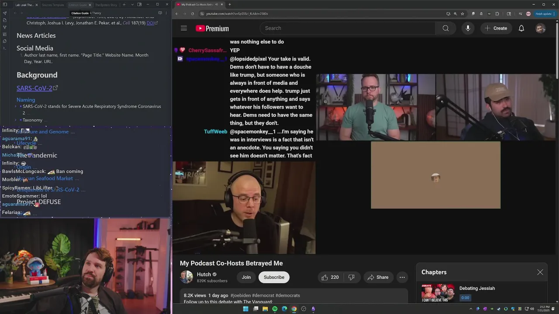The image size is (559, 314).
Task: Open YouTube account avatar menu
Action: [541, 28]
